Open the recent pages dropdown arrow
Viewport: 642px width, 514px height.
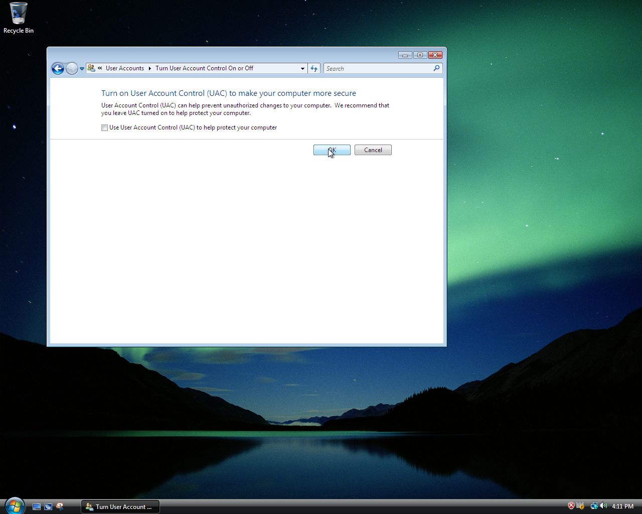82,69
